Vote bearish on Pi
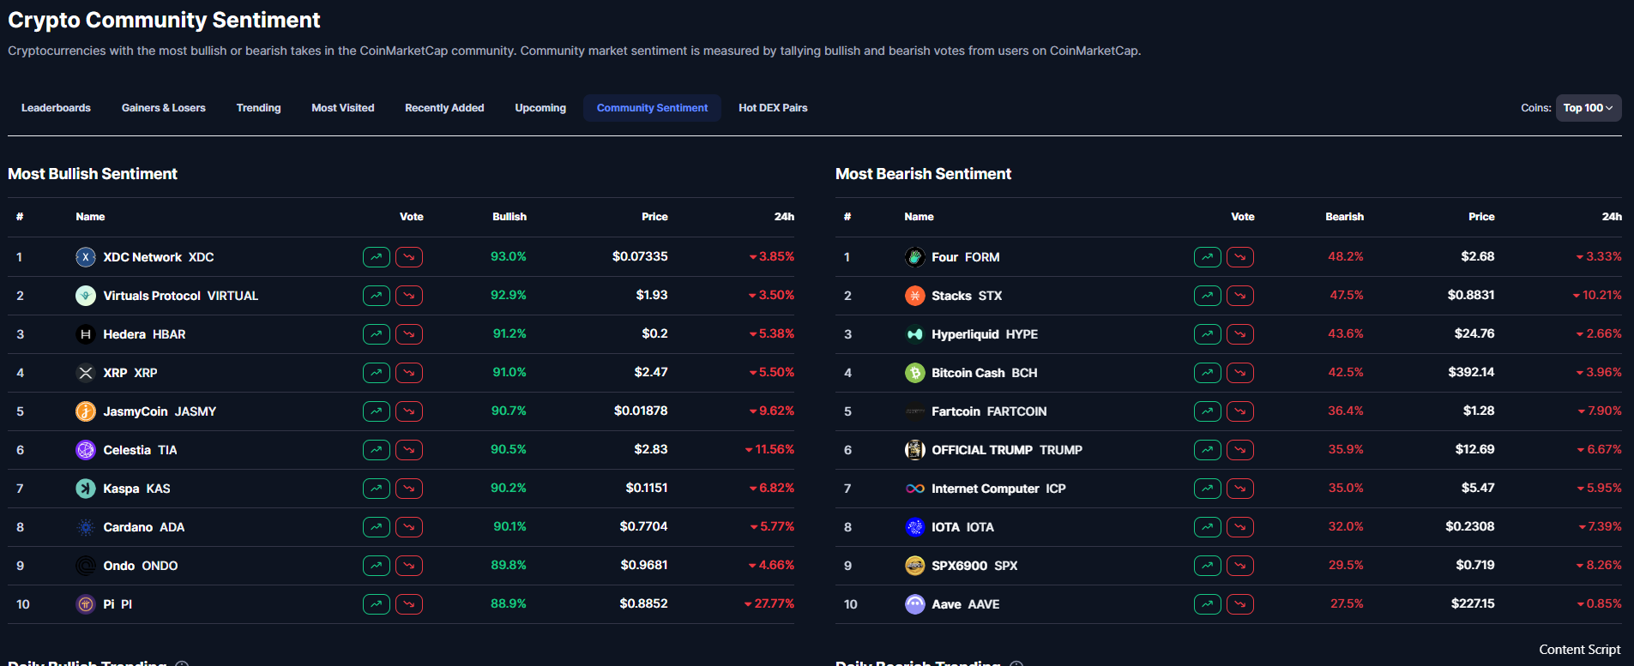Image resolution: width=1634 pixels, height=666 pixels. [x=409, y=604]
